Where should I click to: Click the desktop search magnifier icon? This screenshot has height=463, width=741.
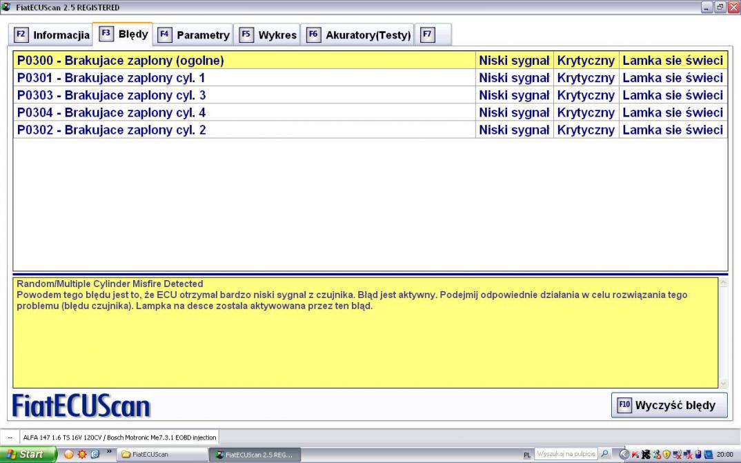(605, 454)
